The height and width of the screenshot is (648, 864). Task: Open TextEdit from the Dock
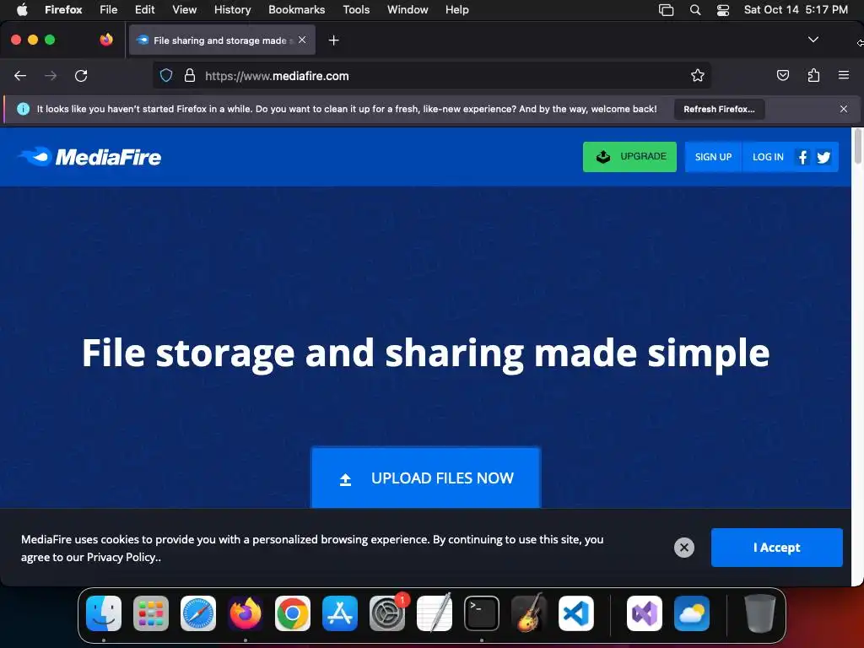coord(435,613)
